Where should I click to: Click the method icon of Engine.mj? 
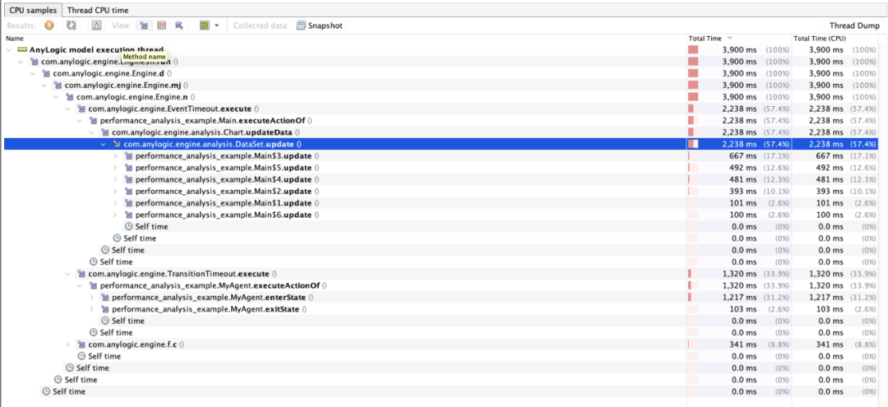tap(58, 86)
